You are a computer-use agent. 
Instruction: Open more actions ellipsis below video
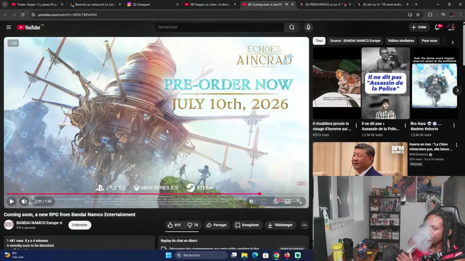[304, 225]
